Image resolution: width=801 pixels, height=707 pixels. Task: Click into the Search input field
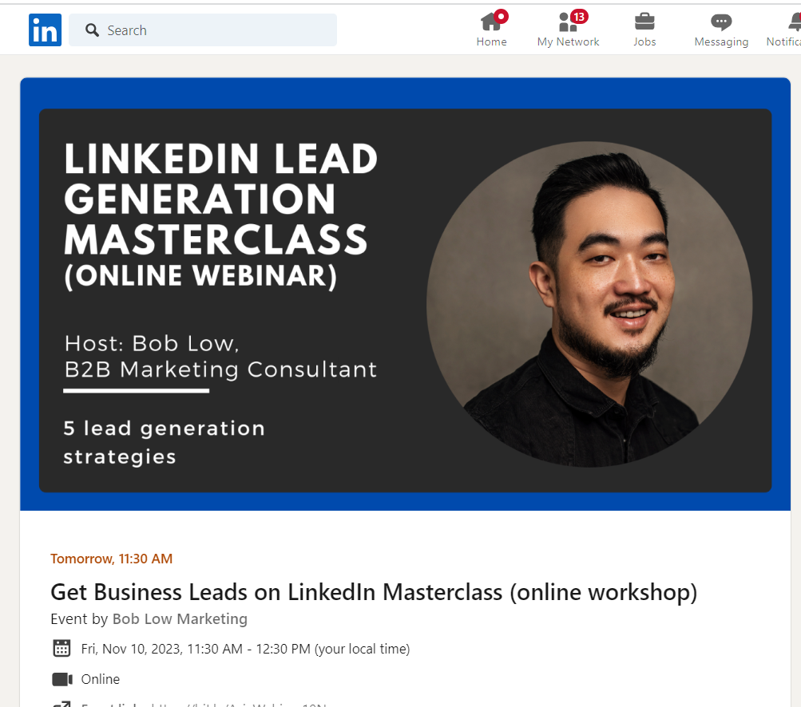(x=203, y=30)
